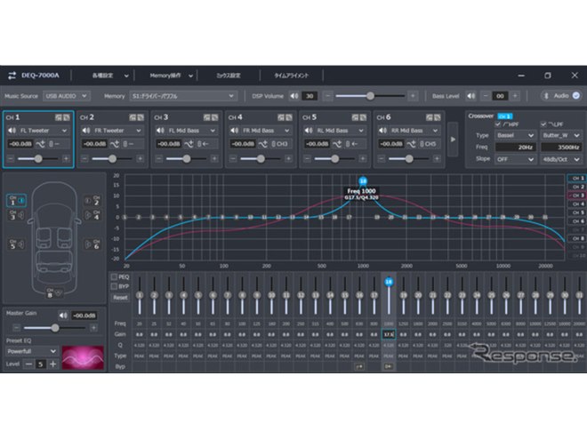Click the paste icon in CH 6 header

(x=437, y=117)
